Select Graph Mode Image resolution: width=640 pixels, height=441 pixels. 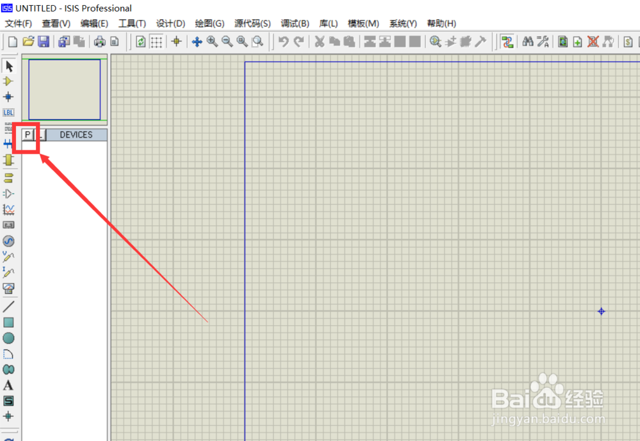[x=8, y=209]
